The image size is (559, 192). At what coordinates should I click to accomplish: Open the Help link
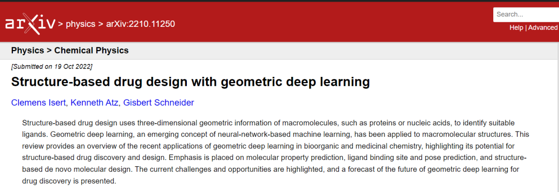coord(516,28)
